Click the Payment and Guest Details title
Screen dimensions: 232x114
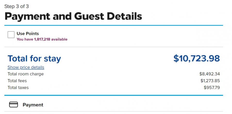pos(73,16)
